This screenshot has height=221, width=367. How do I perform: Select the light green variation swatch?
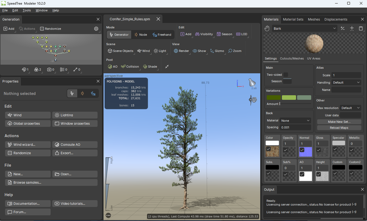tap(289, 98)
